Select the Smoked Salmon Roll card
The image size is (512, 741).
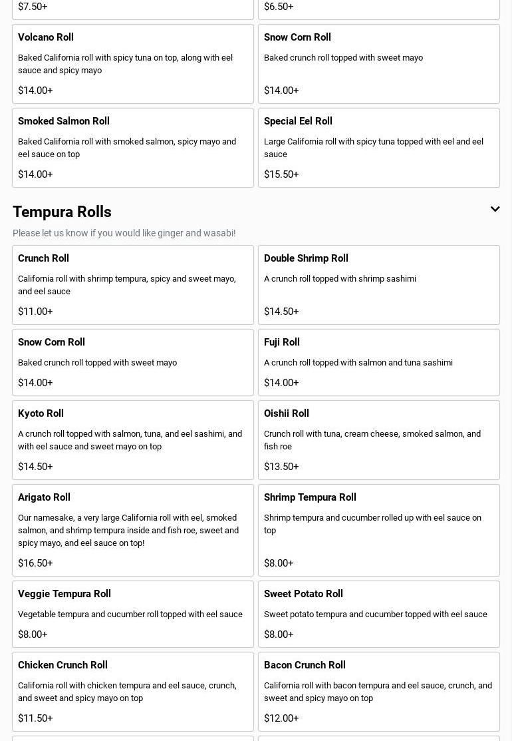133,148
